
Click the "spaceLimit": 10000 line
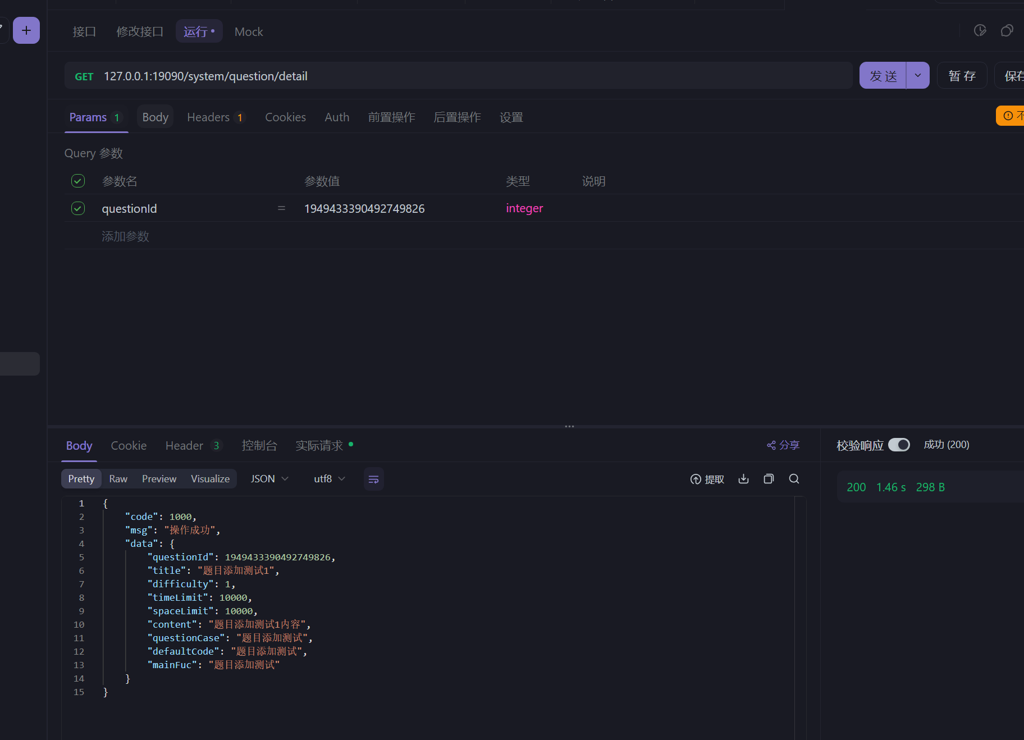(x=203, y=611)
